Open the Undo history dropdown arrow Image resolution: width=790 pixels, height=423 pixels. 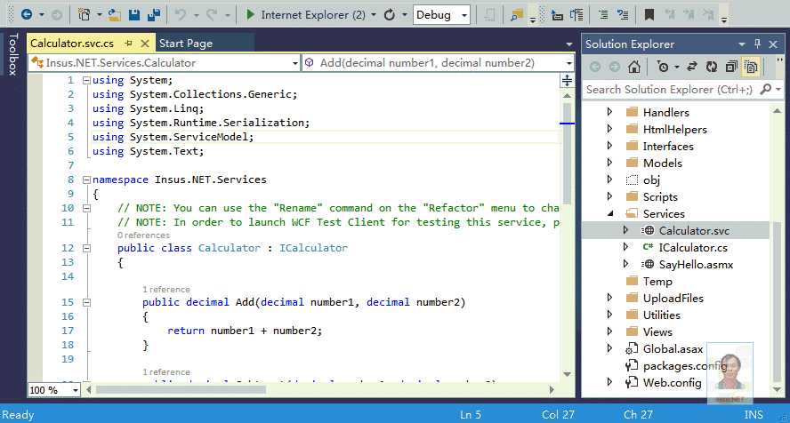(196, 15)
